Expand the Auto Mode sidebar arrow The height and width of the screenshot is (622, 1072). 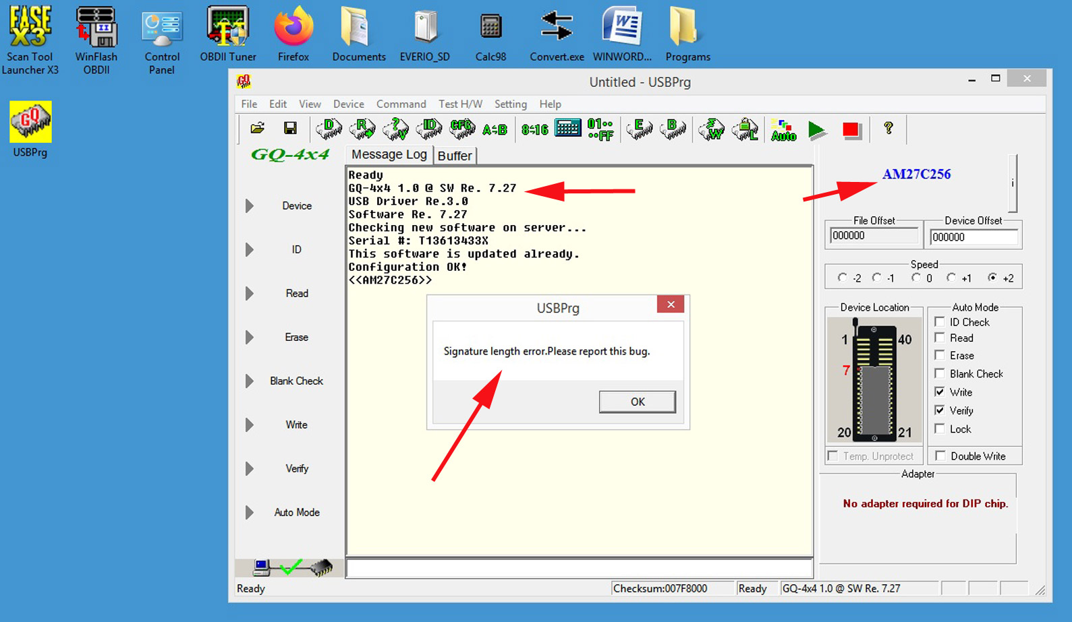point(250,512)
